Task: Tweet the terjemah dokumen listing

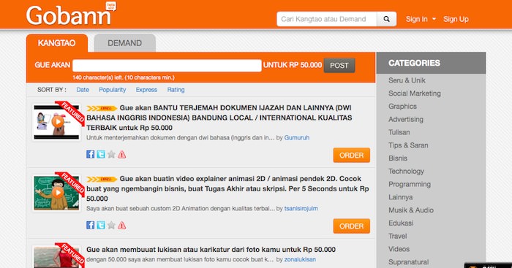Action: click(101, 154)
